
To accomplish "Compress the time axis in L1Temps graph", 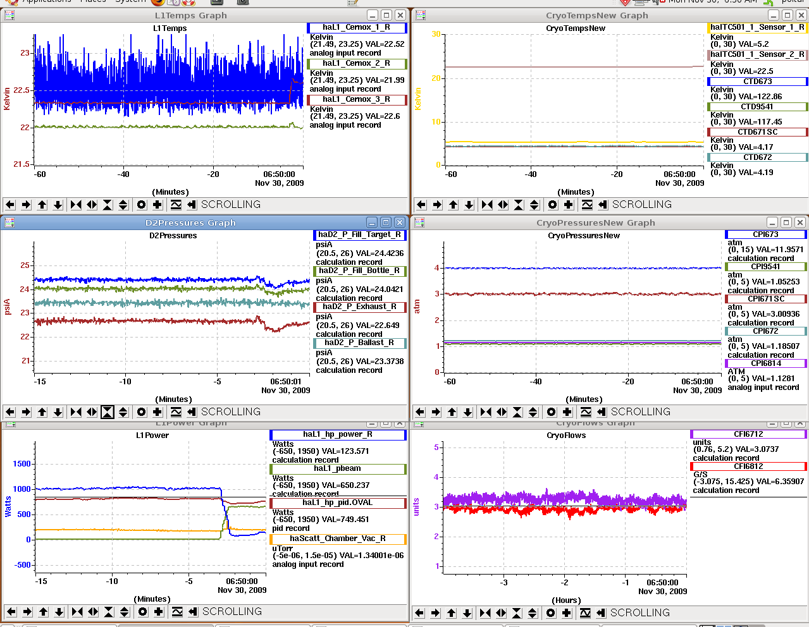I will 76,205.
